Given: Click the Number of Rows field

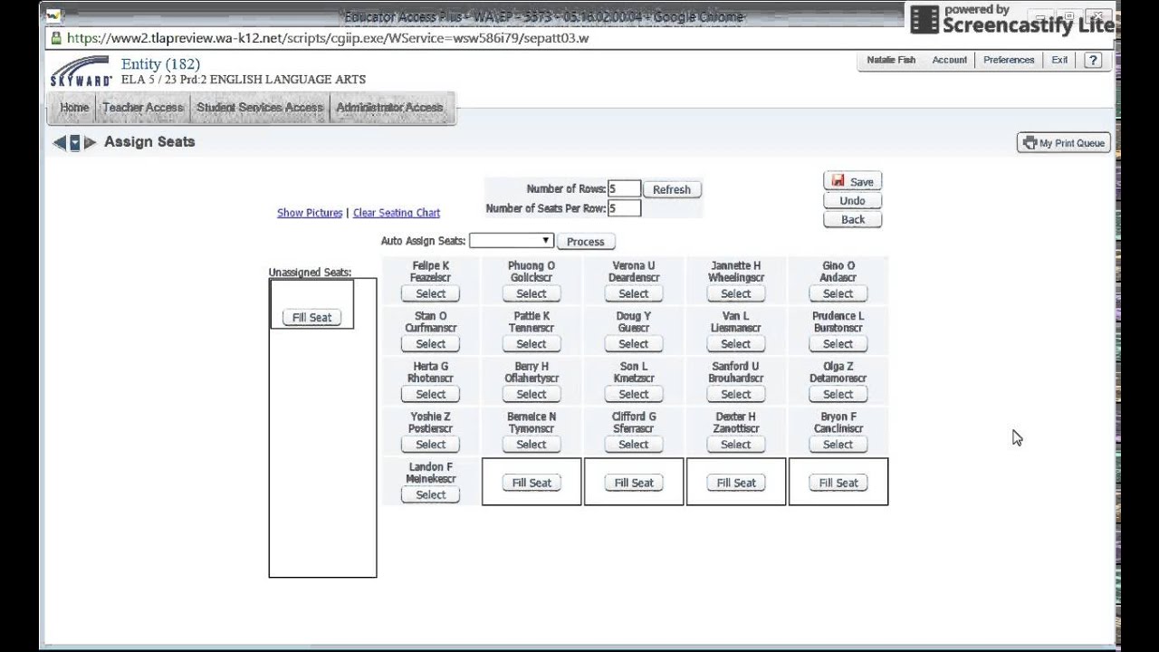Looking at the screenshot, I should point(624,188).
